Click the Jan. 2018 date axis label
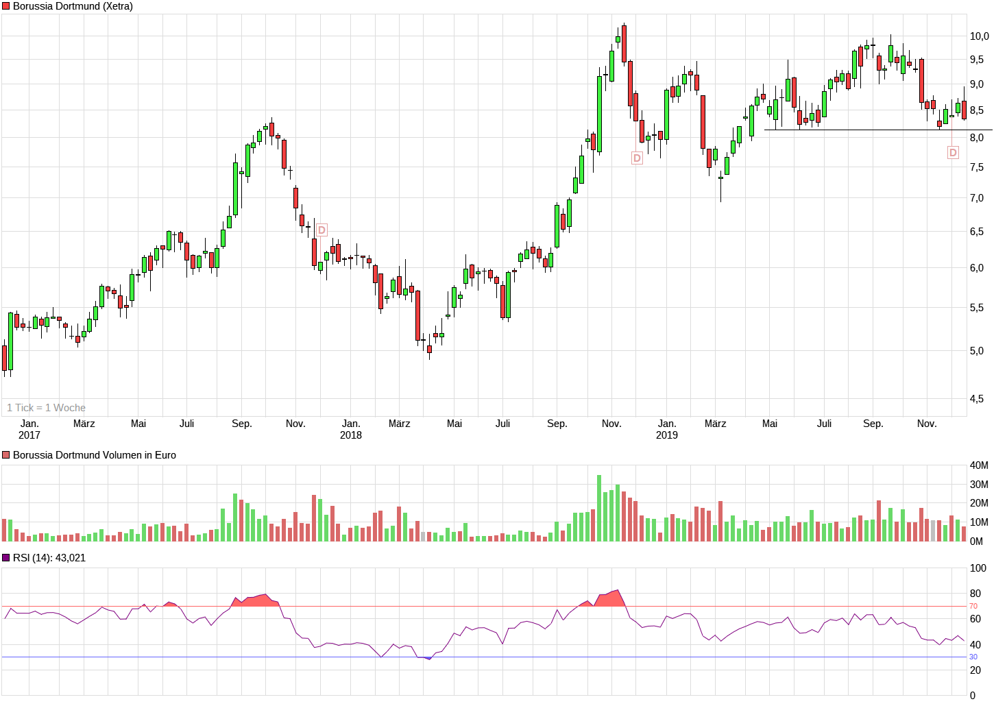Viewport: 1007px width, 706px height. tap(351, 429)
